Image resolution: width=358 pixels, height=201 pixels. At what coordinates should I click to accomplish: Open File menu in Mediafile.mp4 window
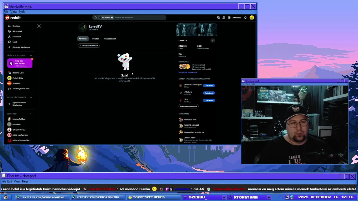pos(6,12)
